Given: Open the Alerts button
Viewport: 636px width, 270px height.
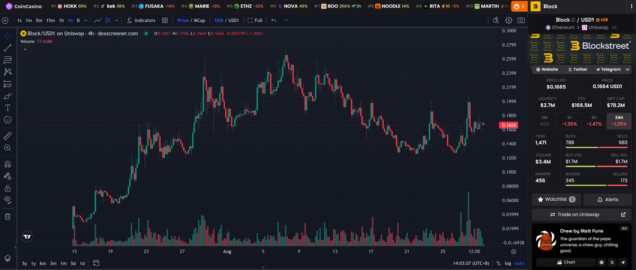Looking at the screenshot, I should click(607, 200).
